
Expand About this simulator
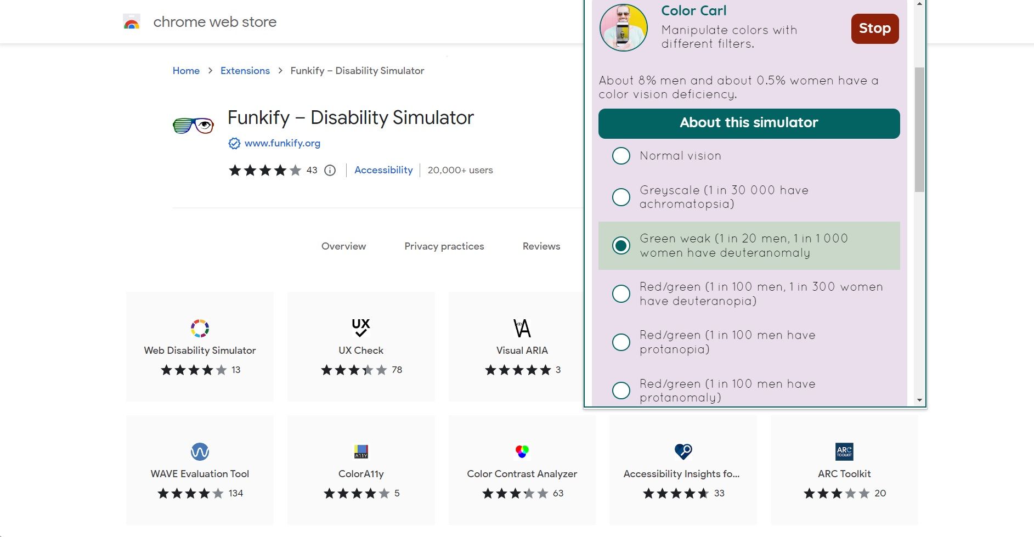(x=748, y=123)
